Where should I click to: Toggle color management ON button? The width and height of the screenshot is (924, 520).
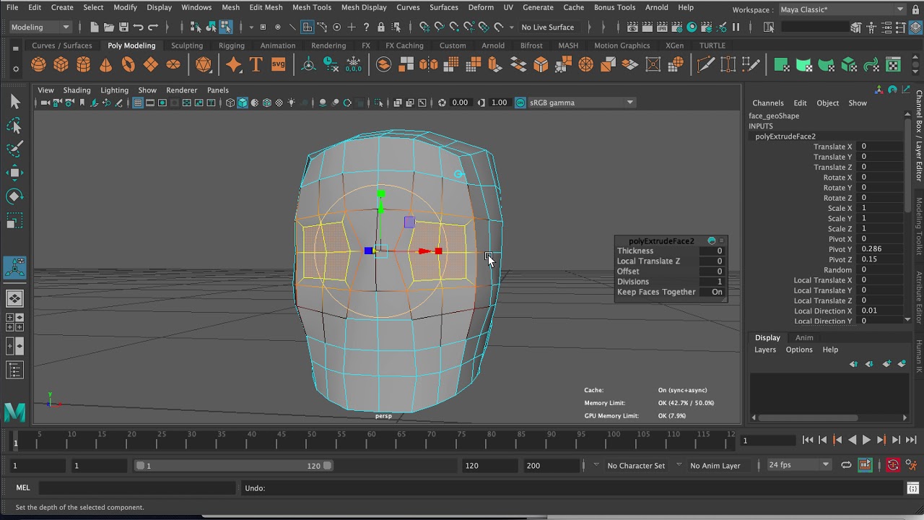(520, 103)
